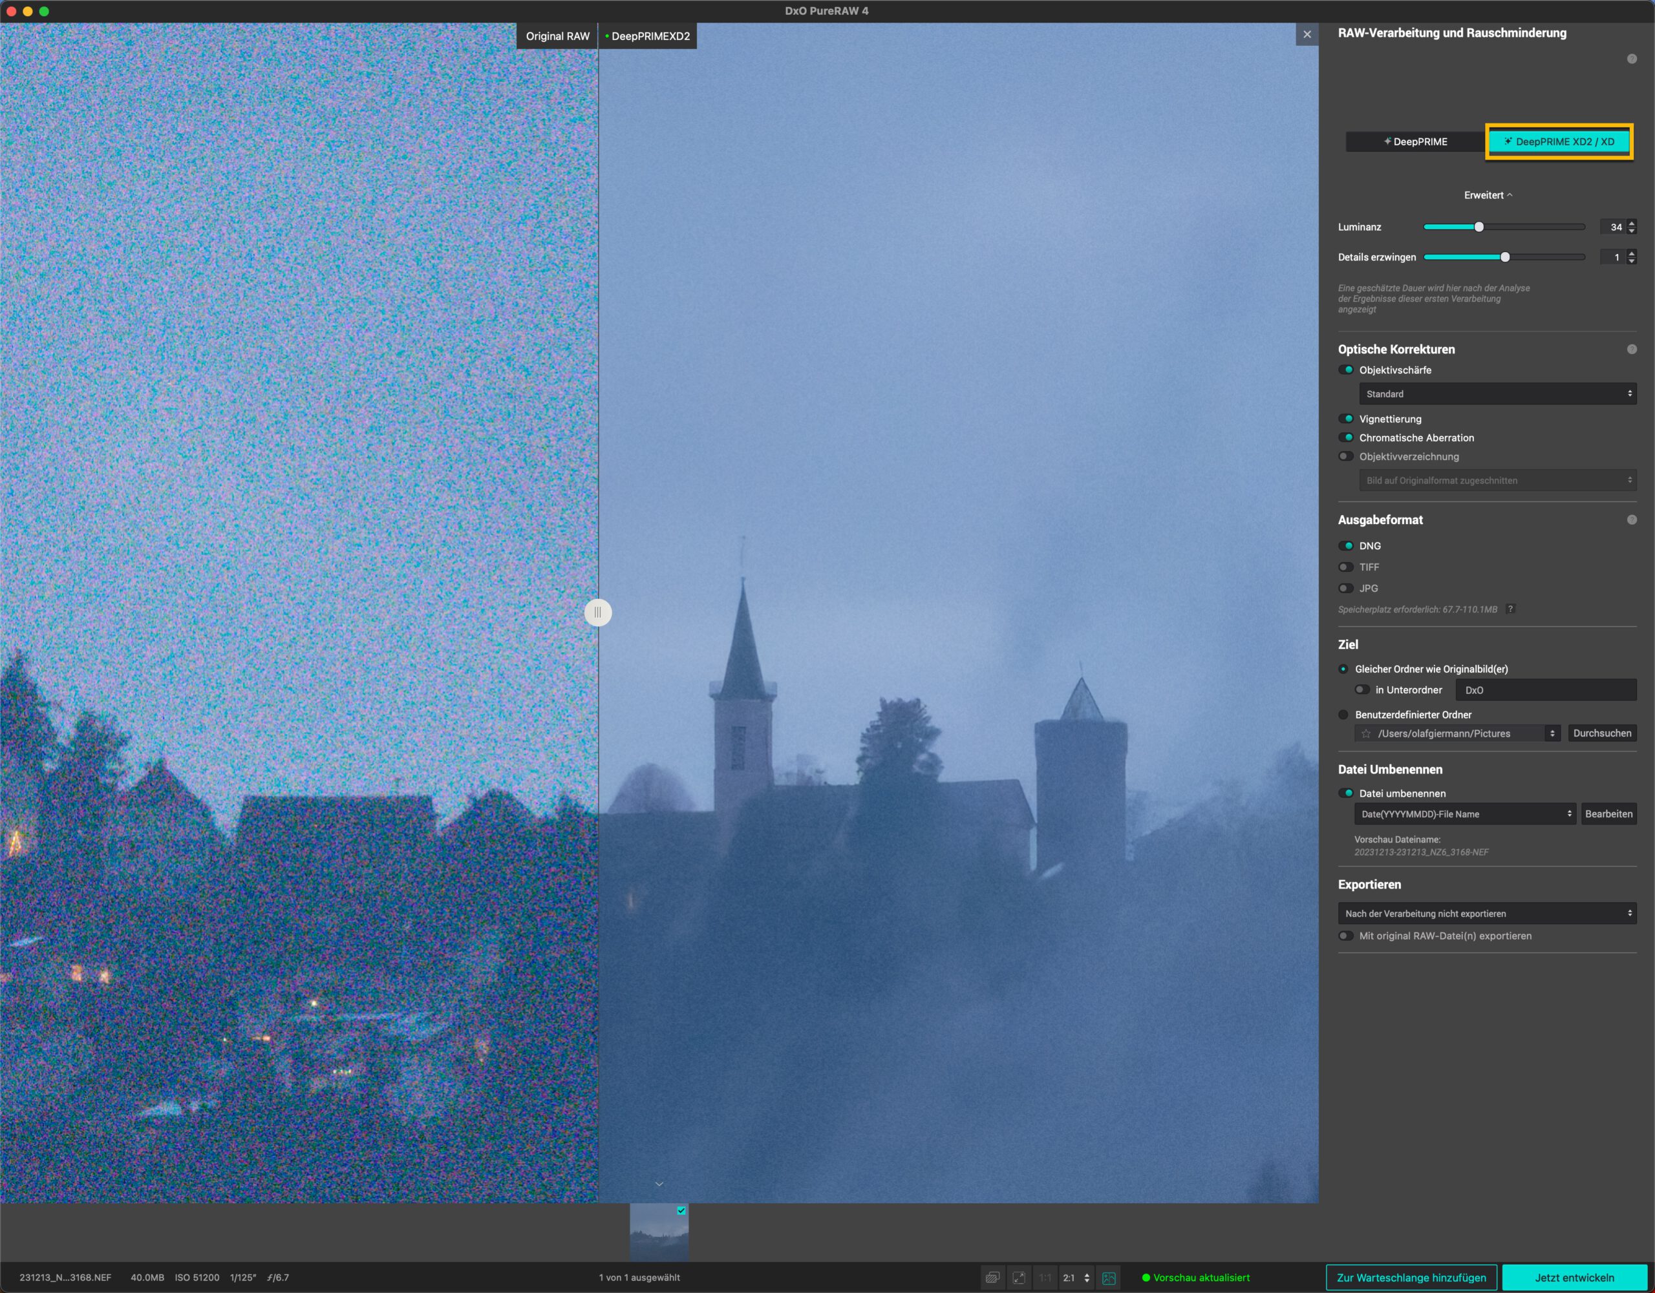Open Objektivschärfe Standard dropdown
The height and width of the screenshot is (1293, 1655).
click(x=1497, y=394)
